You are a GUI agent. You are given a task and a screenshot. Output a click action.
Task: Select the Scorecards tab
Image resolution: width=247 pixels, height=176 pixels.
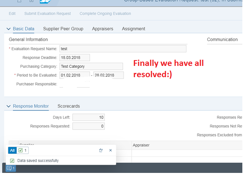pyautogui.click(x=69, y=106)
